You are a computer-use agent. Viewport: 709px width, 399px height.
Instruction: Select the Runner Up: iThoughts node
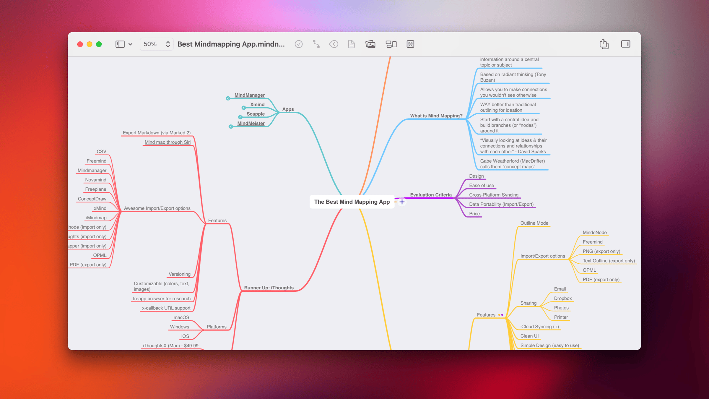point(269,288)
